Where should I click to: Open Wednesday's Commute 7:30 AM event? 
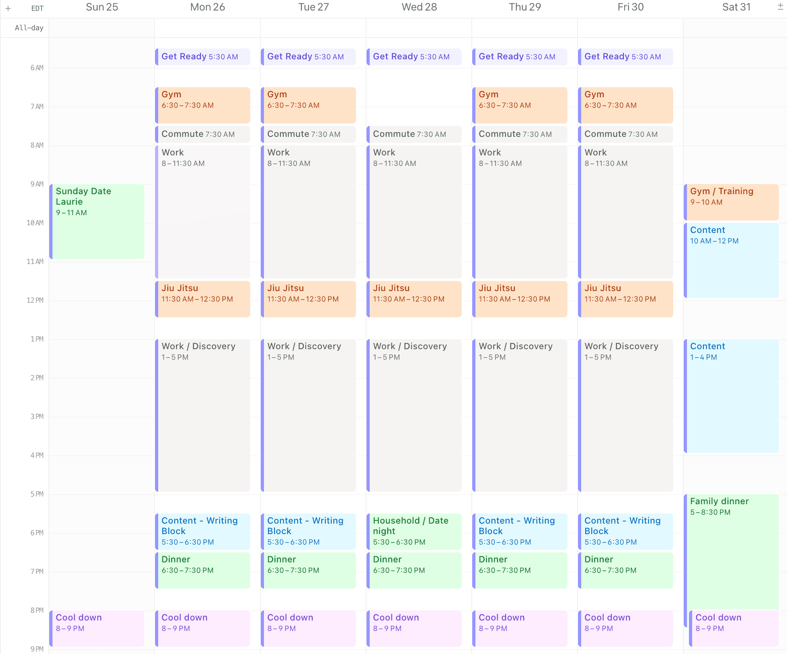[x=414, y=134]
